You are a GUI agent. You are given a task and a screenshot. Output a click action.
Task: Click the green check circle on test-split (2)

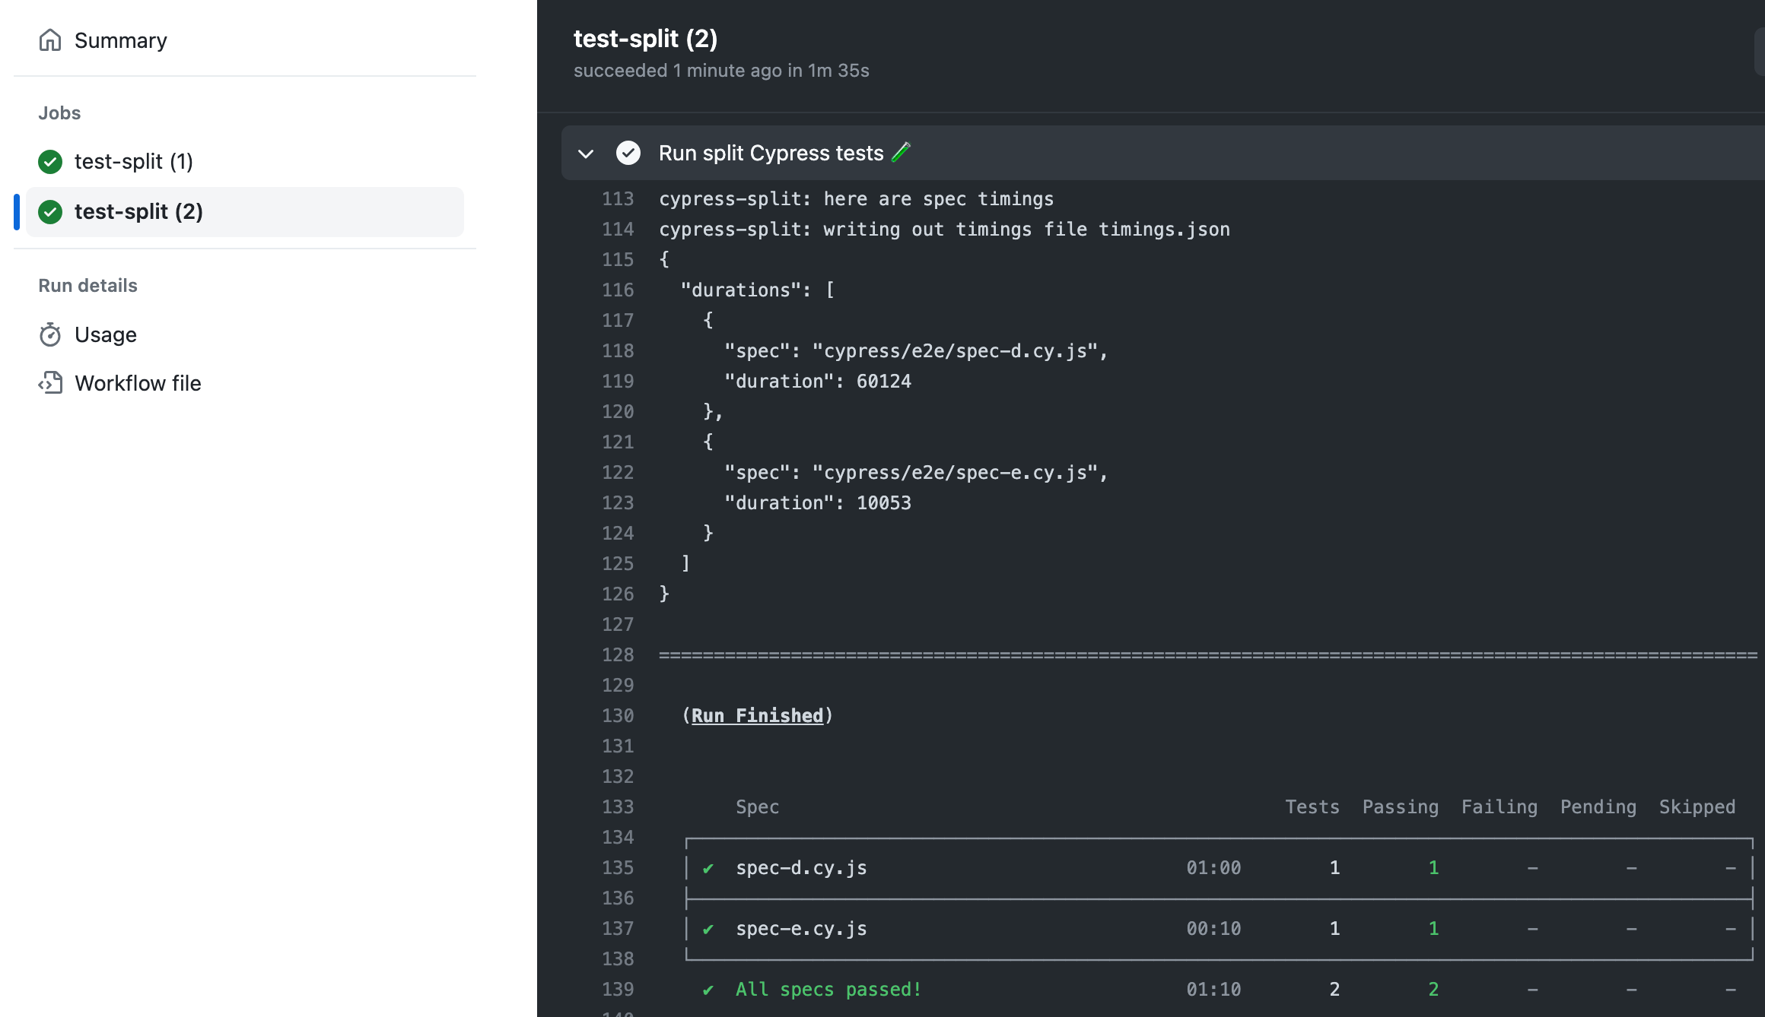click(49, 212)
